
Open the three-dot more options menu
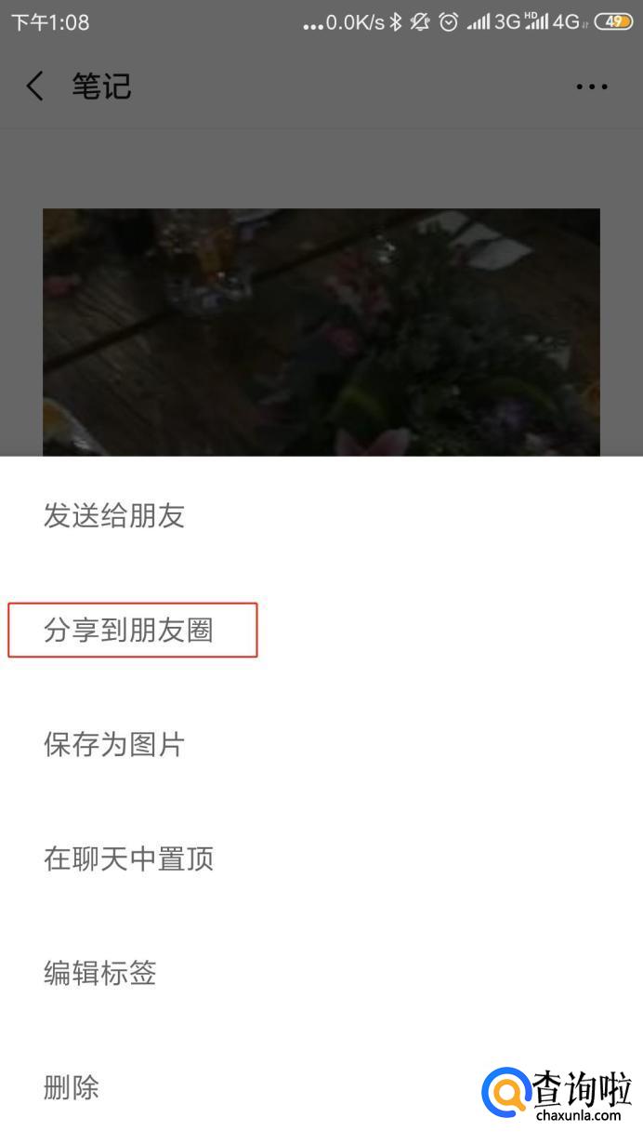click(x=592, y=86)
